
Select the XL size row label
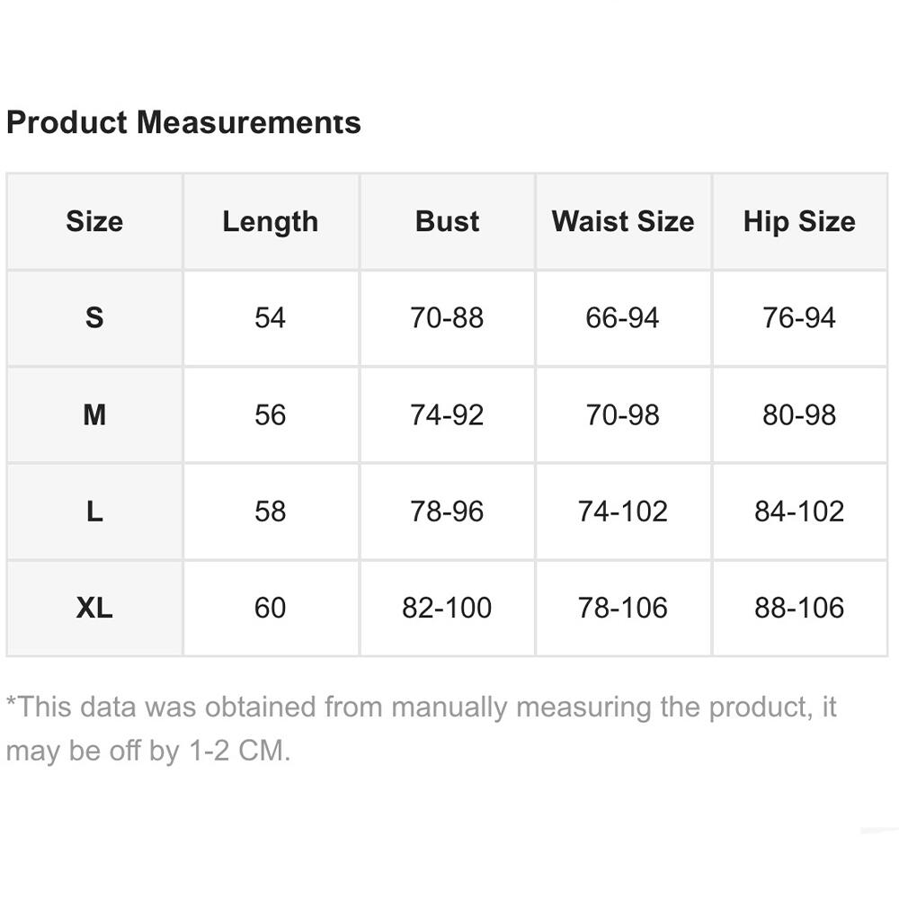(94, 608)
